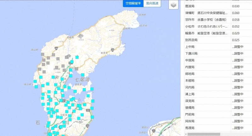Screen dimensions: 252x136
Task: Select the 阿岸局 row
Action: pyautogui.click(x=218, y=121)
